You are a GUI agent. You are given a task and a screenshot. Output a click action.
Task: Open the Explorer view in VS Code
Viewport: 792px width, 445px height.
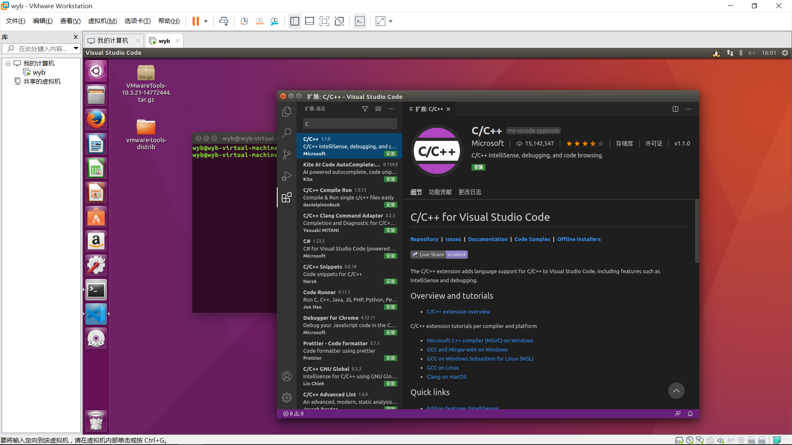pyautogui.click(x=287, y=112)
